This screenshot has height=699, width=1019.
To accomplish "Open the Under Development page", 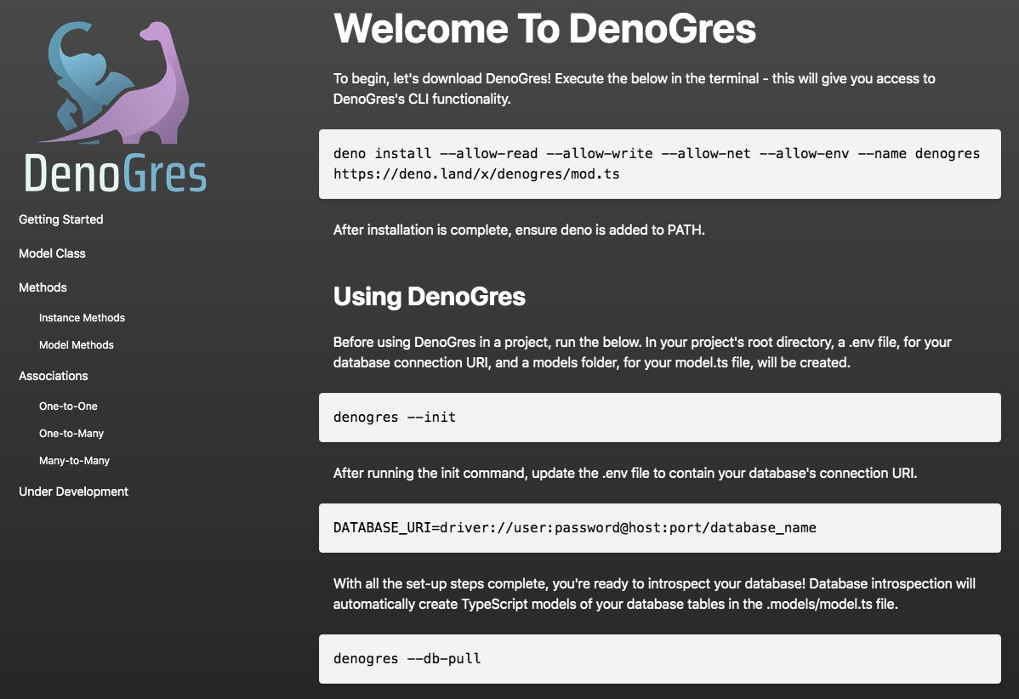I will [73, 492].
